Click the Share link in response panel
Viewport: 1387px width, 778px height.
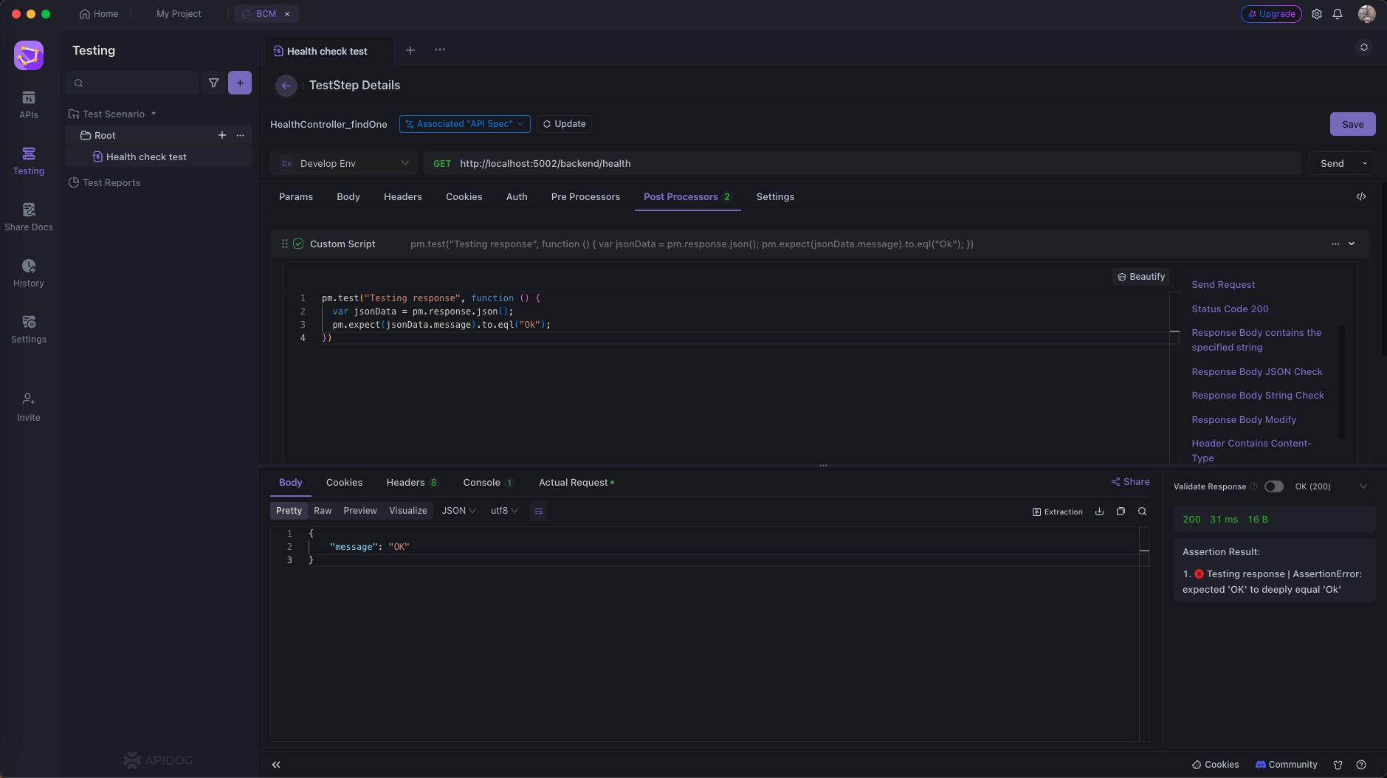pos(1131,482)
